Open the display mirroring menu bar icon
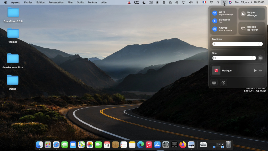This screenshot has width=268, height=151. [x=183, y=2]
